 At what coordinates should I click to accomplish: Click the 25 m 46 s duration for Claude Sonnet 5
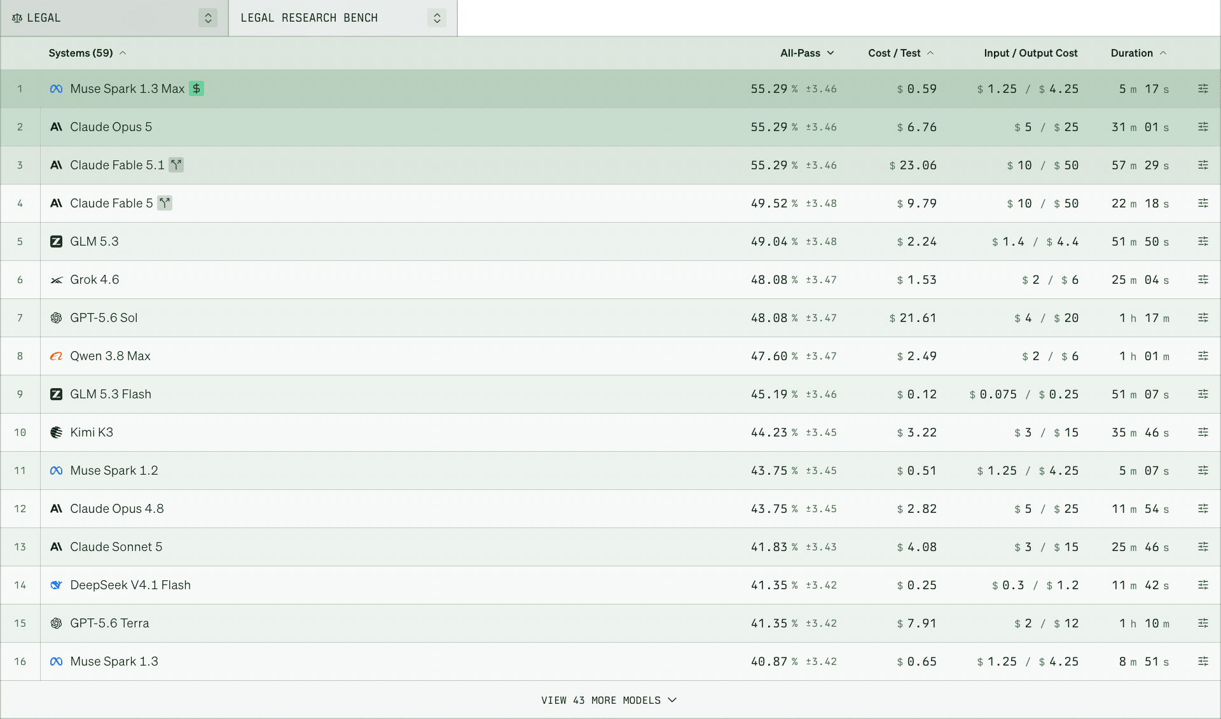tap(1140, 547)
